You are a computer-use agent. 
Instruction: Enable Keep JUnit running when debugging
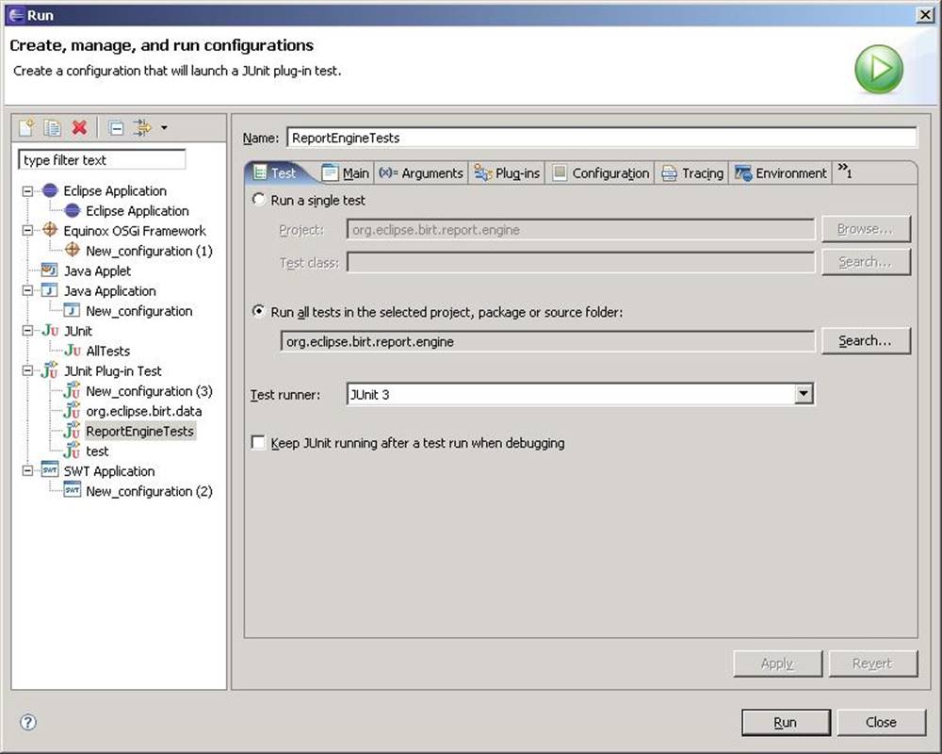coord(259,443)
